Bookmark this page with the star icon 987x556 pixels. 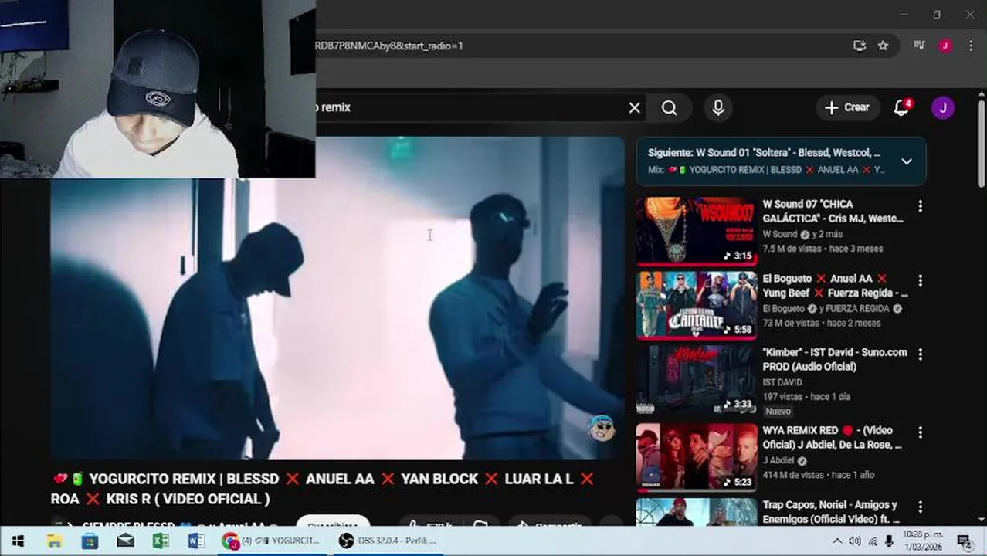coord(883,46)
